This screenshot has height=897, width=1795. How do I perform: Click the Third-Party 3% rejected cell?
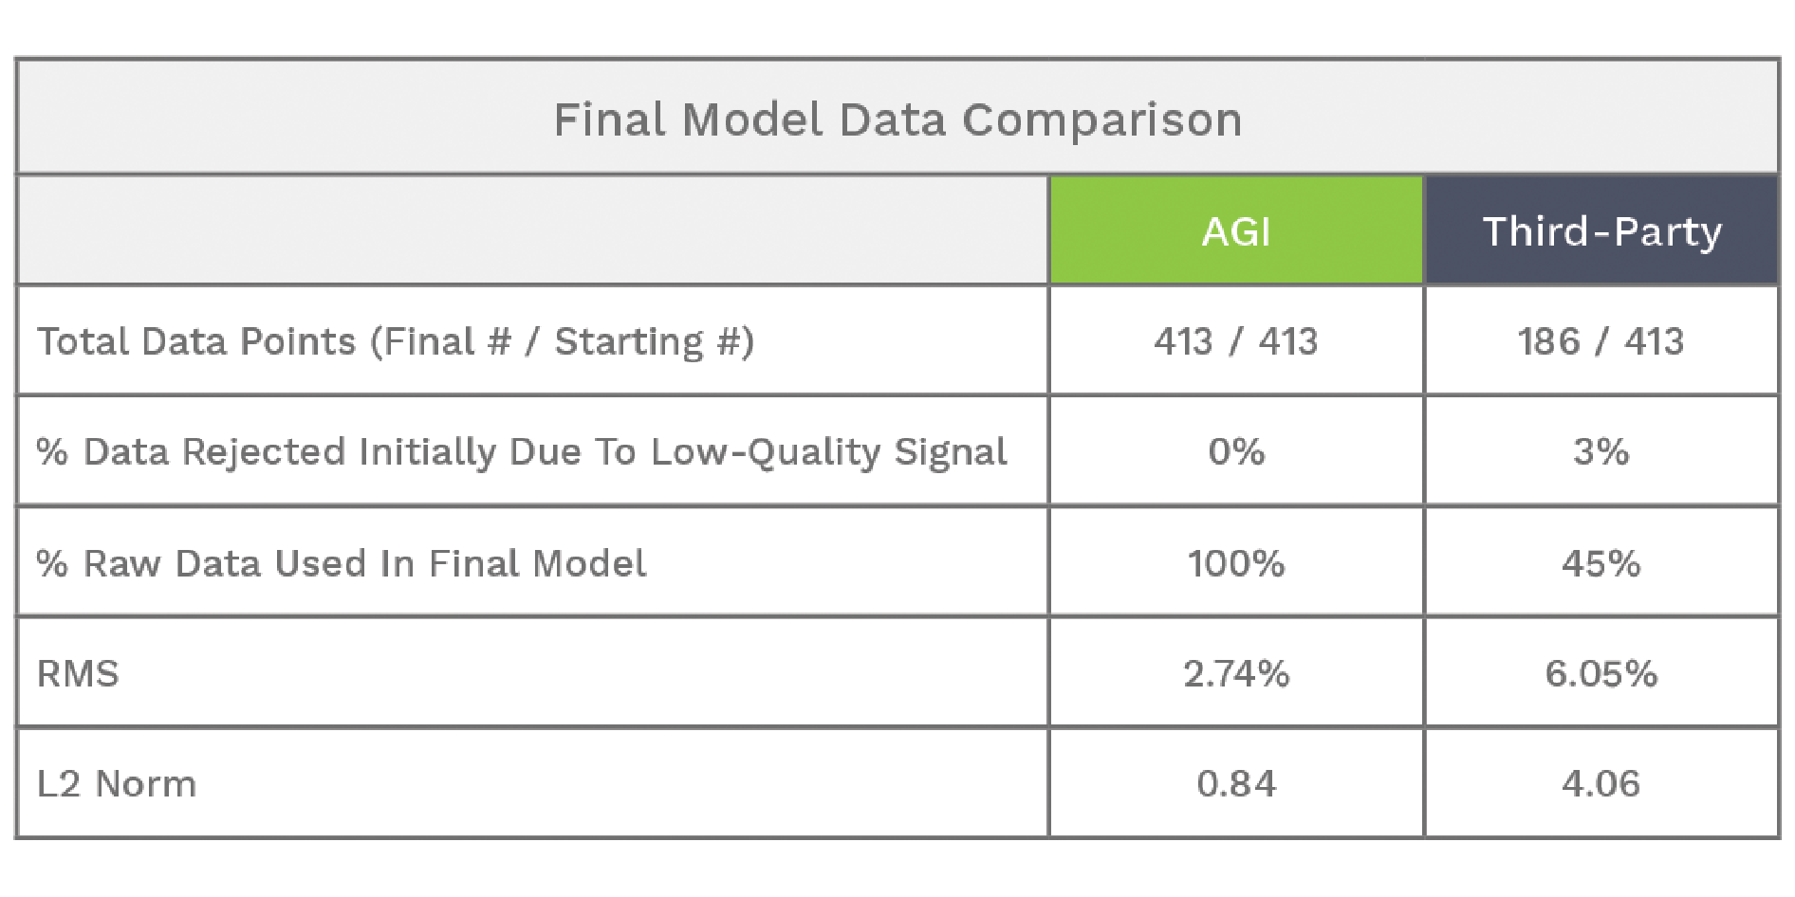pyautogui.click(x=1601, y=451)
